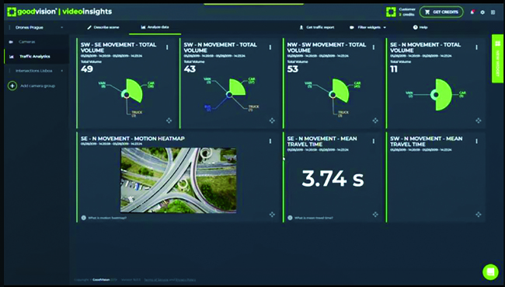Click the total volume value 11
The image size is (505, 287).
(394, 69)
